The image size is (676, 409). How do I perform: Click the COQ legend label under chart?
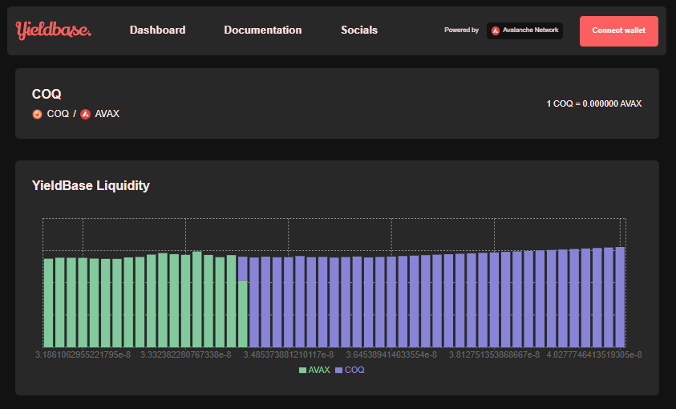point(354,371)
